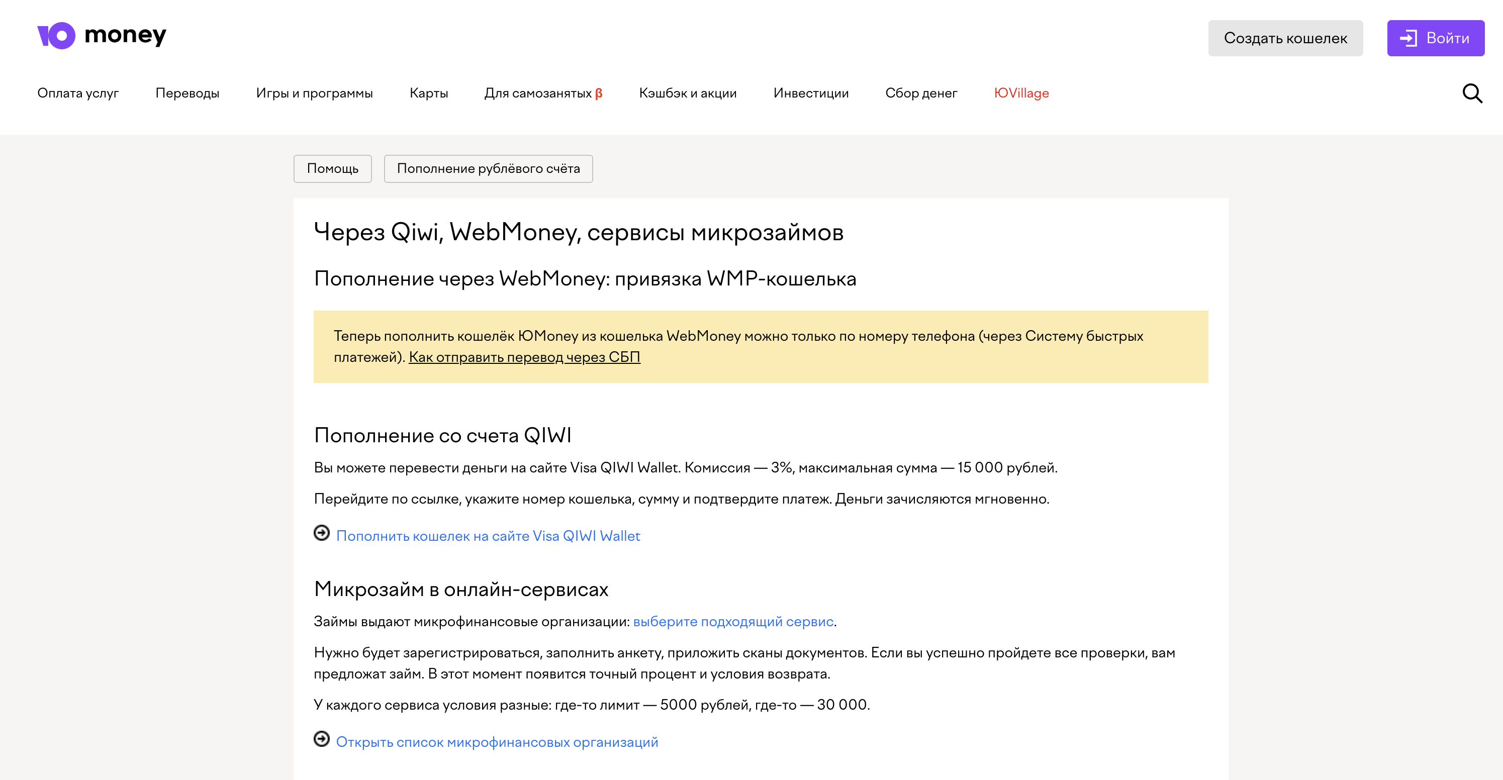The height and width of the screenshot is (780, 1503).
Task: Click the arrow icon beside microfinance organizations link
Action: [x=322, y=739]
